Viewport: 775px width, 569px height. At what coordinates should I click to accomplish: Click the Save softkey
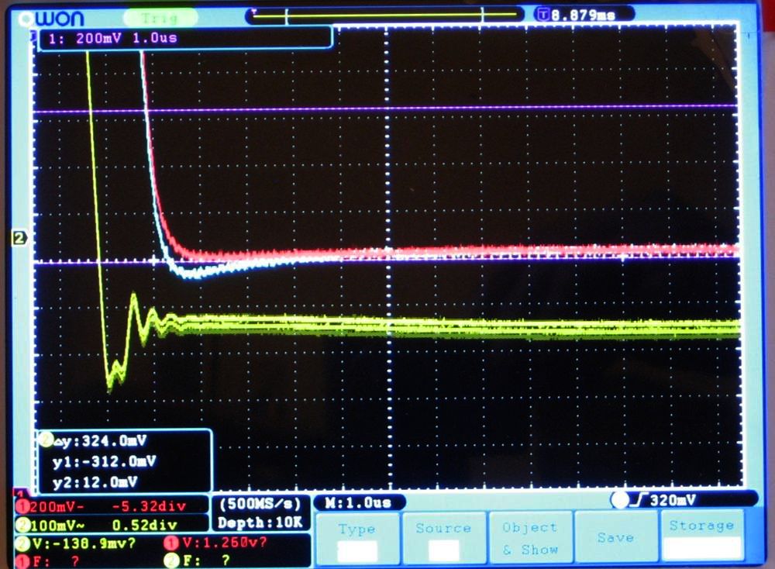point(615,537)
